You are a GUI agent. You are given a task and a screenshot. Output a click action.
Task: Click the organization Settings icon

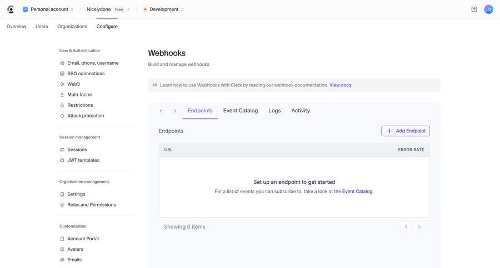62,194
